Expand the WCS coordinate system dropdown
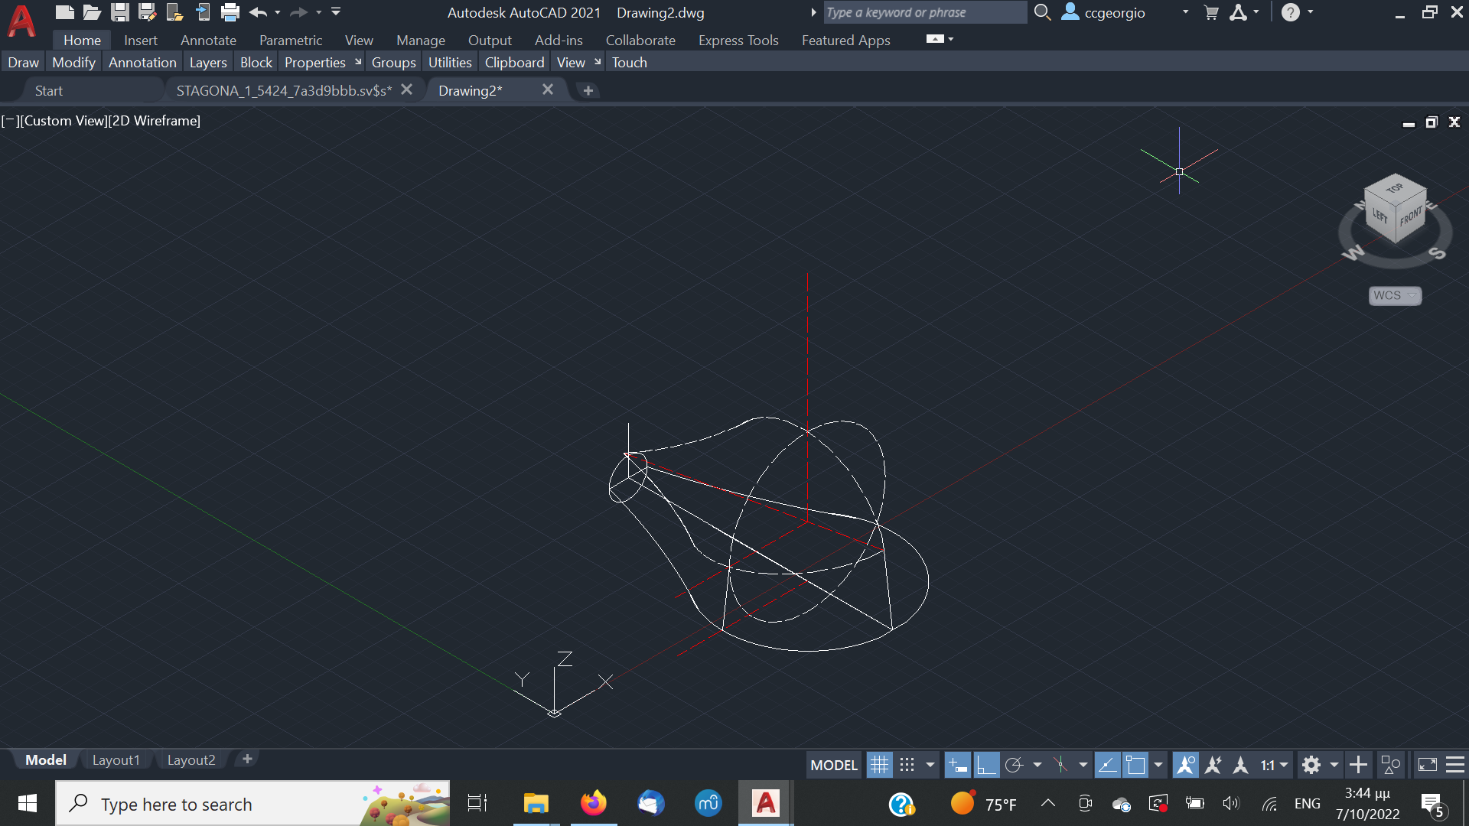Viewport: 1469px width, 826px height. (x=1395, y=296)
